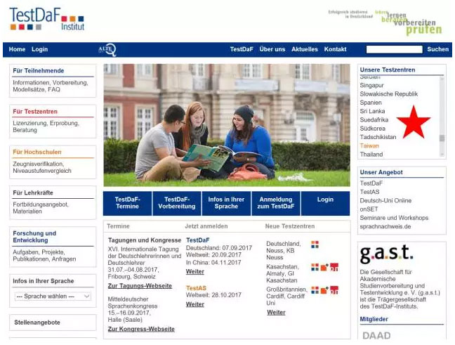Open the Sprache wählen dropdown
455x345 pixels.
(53, 297)
